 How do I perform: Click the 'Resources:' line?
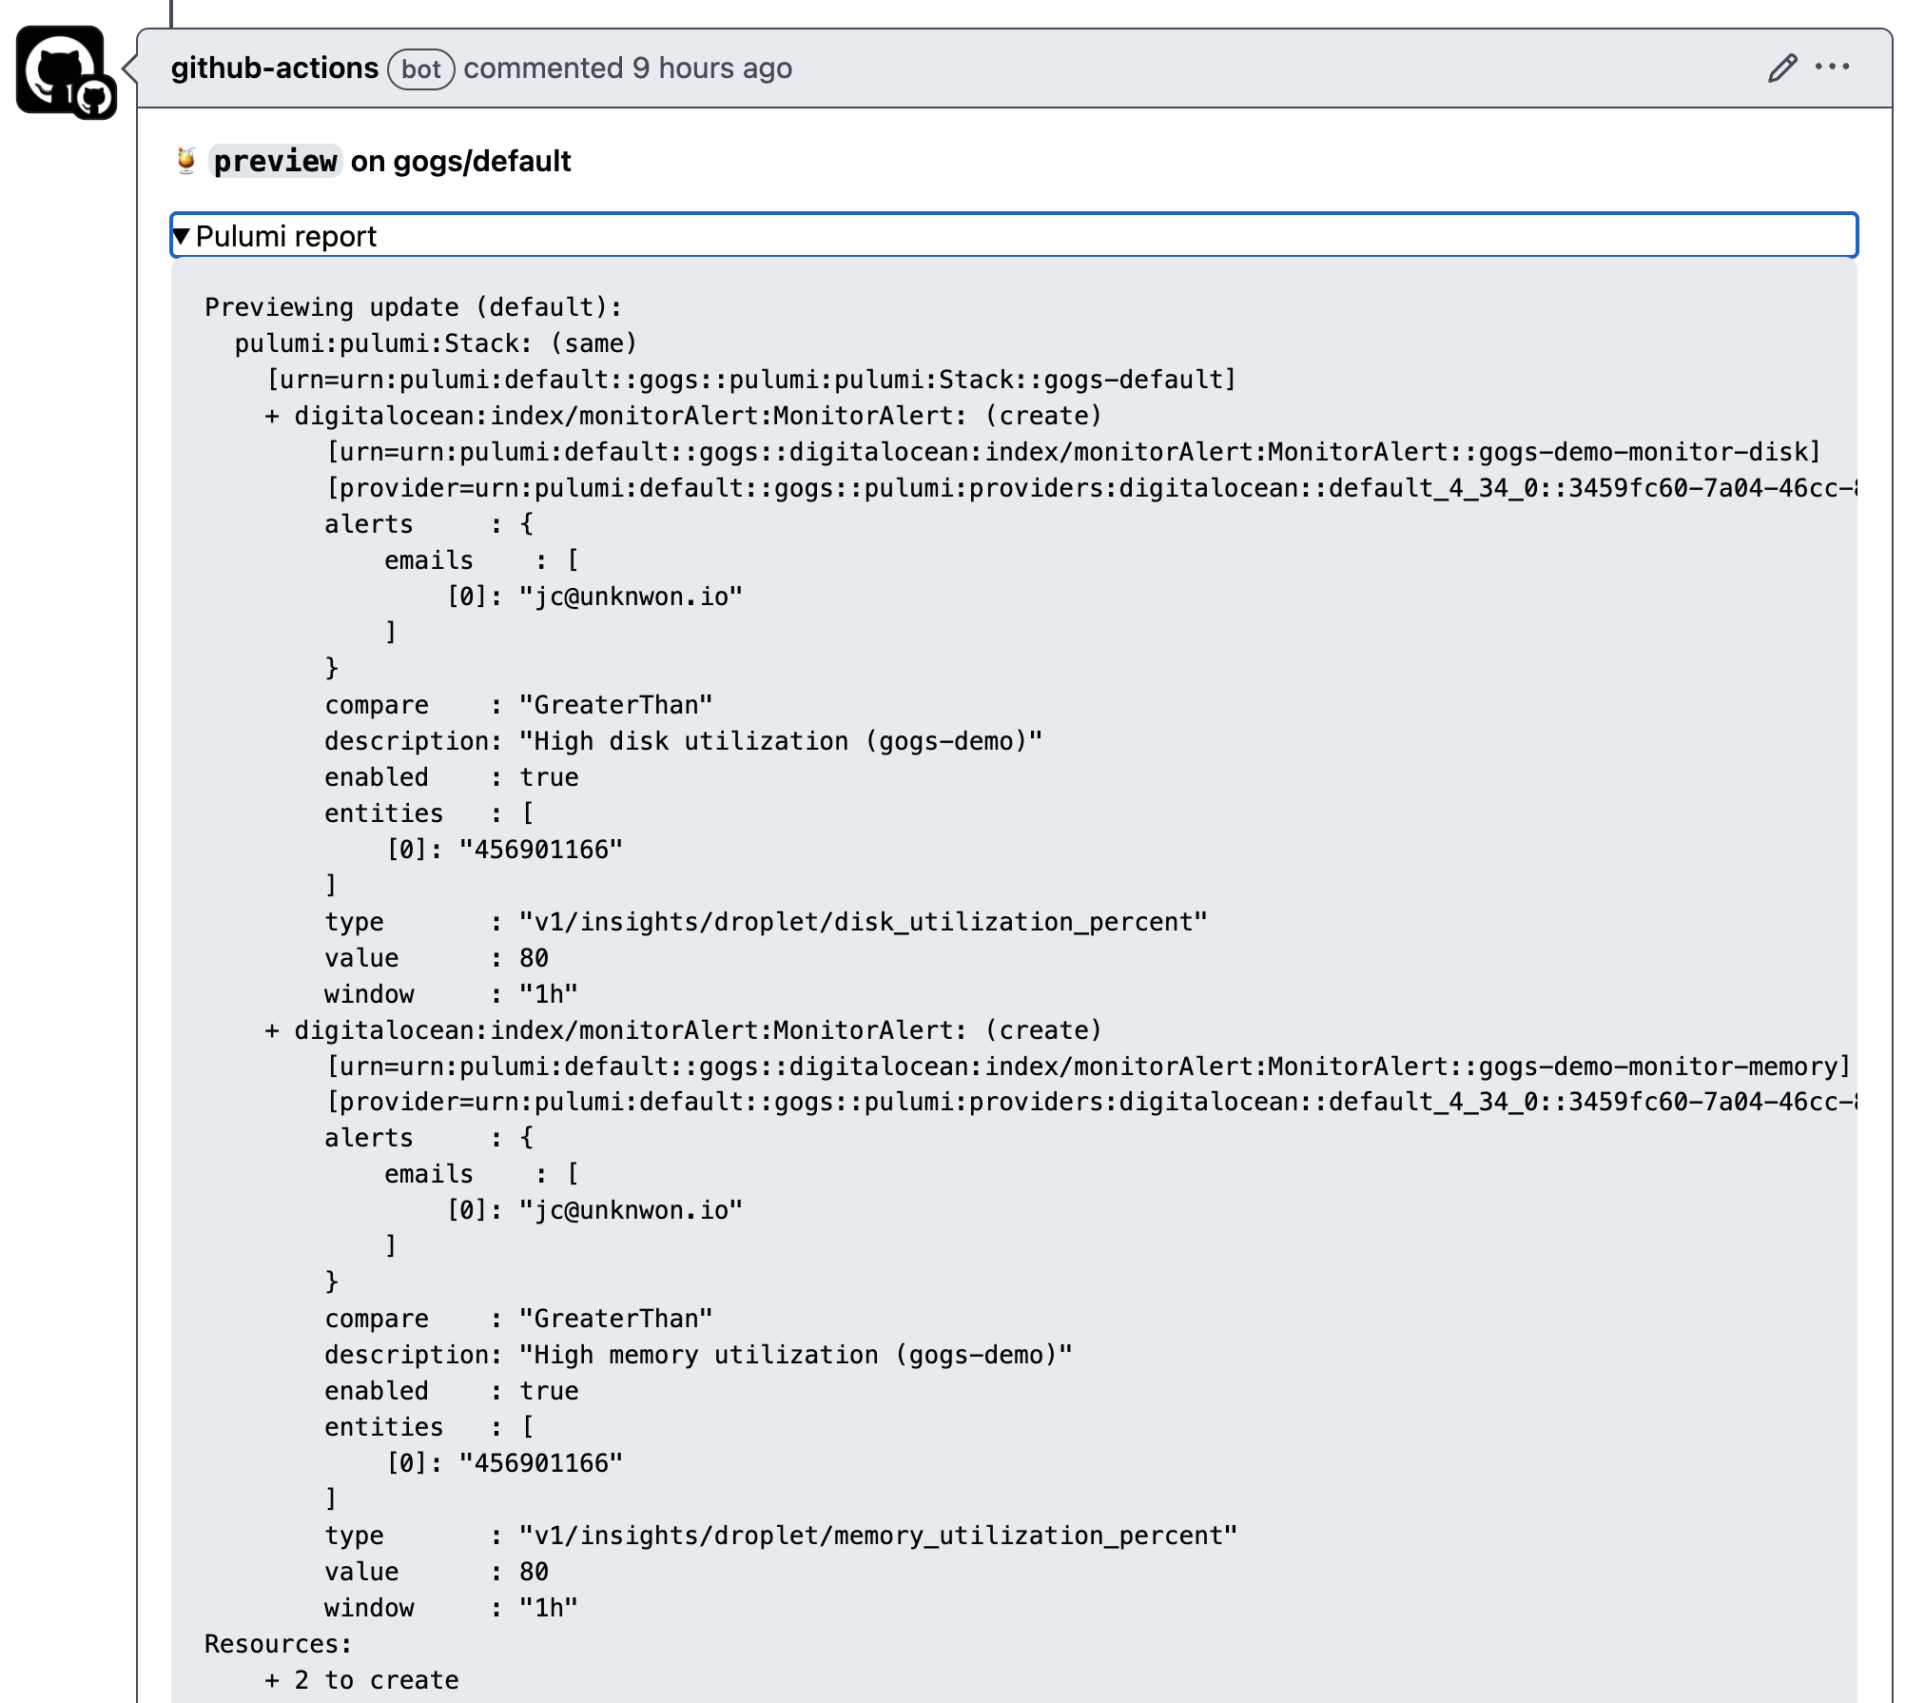pos(279,1644)
